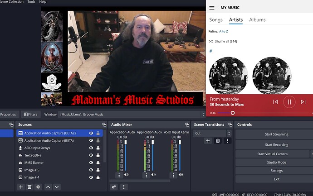
Task: Open source properties gear in Sources toolbar
Action: pyautogui.click(x=38, y=187)
